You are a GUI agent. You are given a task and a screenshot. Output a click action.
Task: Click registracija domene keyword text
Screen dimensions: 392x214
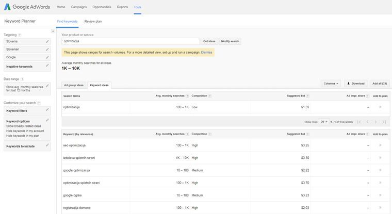point(77,208)
